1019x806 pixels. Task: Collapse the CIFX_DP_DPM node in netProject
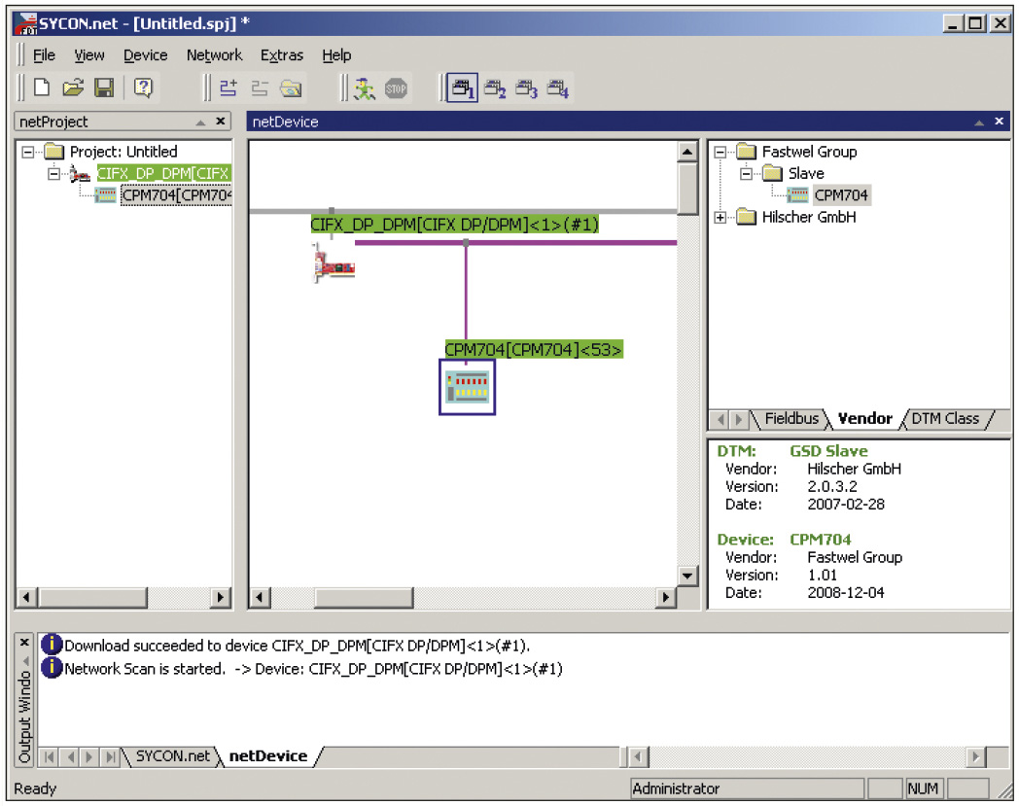click(53, 174)
